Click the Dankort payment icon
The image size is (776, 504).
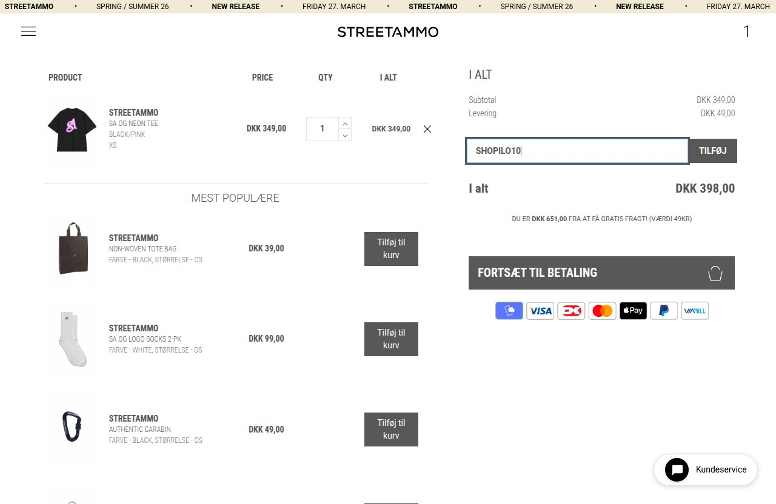coord(571,311)
